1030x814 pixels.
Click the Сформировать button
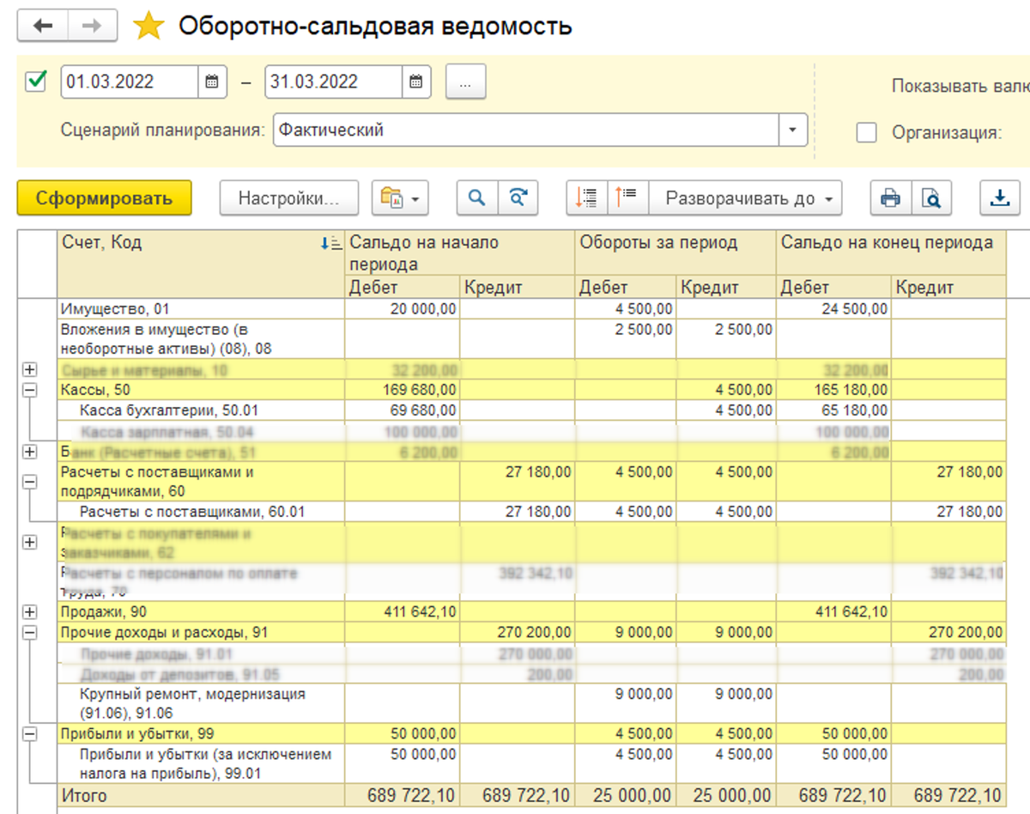[104, 198]
